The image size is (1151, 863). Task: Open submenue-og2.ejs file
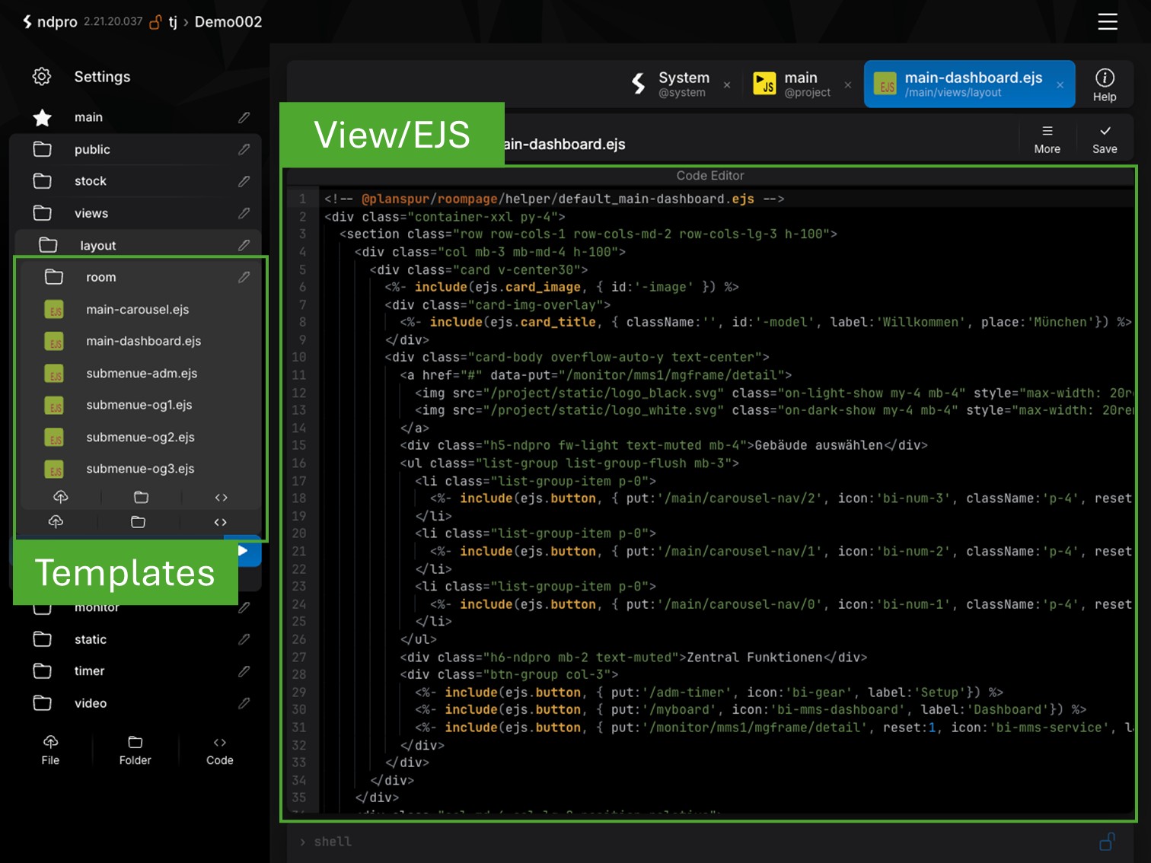[140, 437]
